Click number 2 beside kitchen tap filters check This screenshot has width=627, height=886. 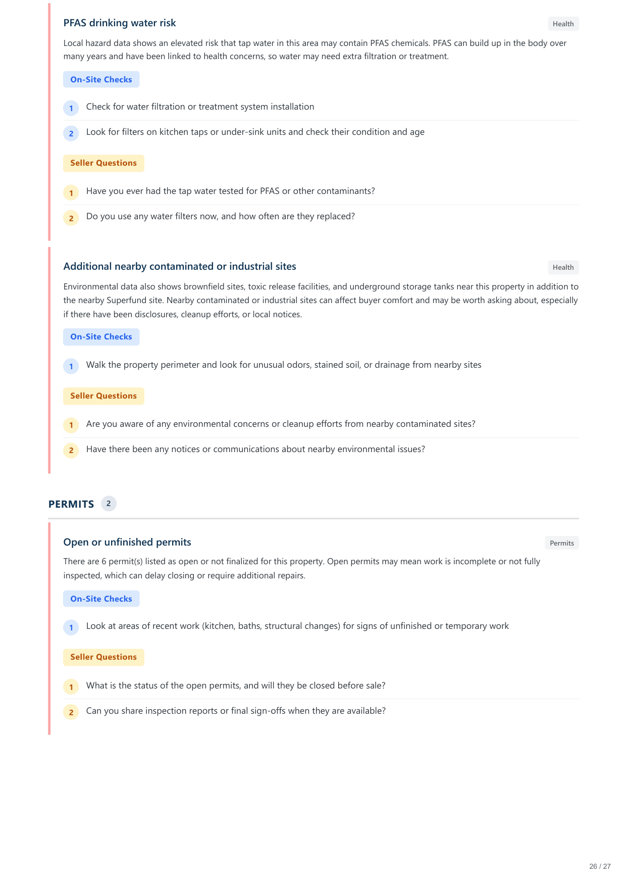(71, 133)
